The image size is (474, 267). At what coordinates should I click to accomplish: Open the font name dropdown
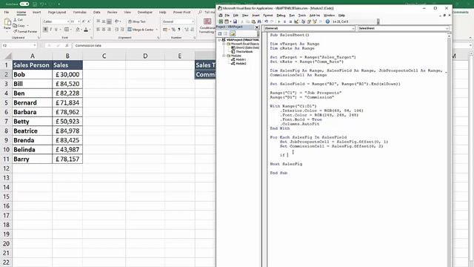pyautogui.click(x=68, y=22)
